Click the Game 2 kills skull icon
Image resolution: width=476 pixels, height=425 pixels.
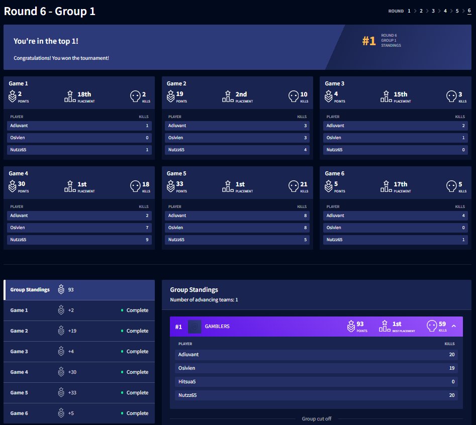click(294, 96)
